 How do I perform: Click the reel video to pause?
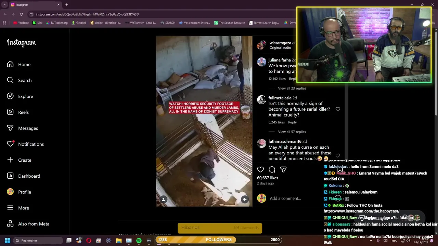204,121
